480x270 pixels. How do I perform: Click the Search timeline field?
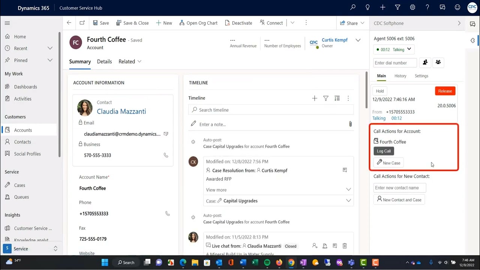pyautogui.click(x=271, y=110)
